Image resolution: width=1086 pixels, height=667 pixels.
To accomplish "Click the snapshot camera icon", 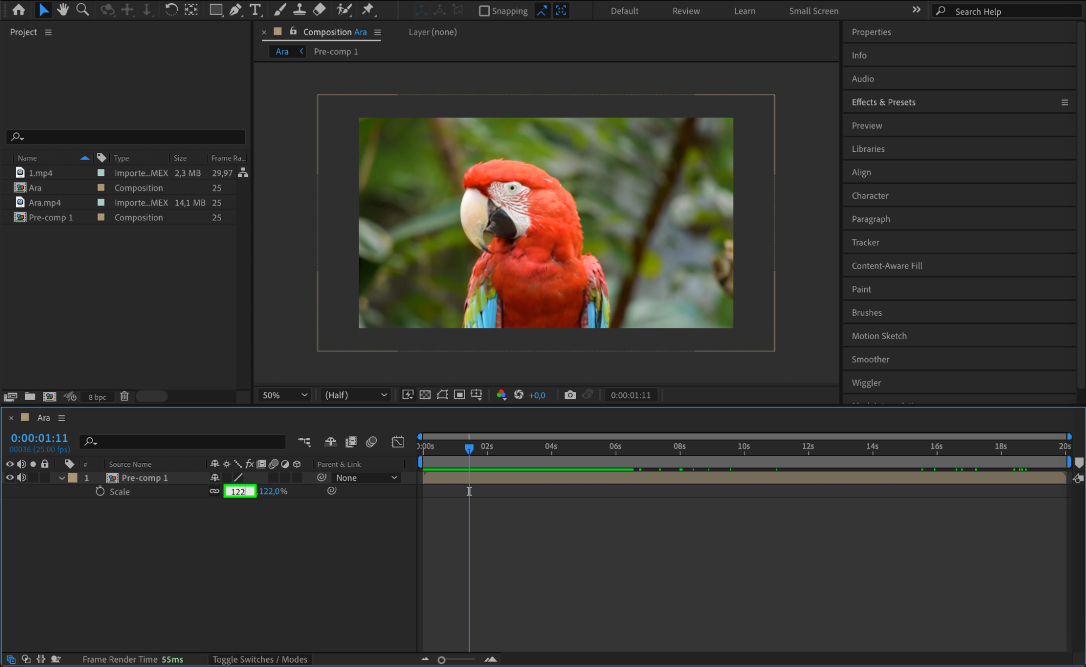I will [569, 395].
